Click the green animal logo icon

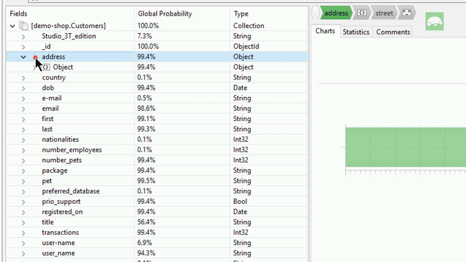pos(434,21)
